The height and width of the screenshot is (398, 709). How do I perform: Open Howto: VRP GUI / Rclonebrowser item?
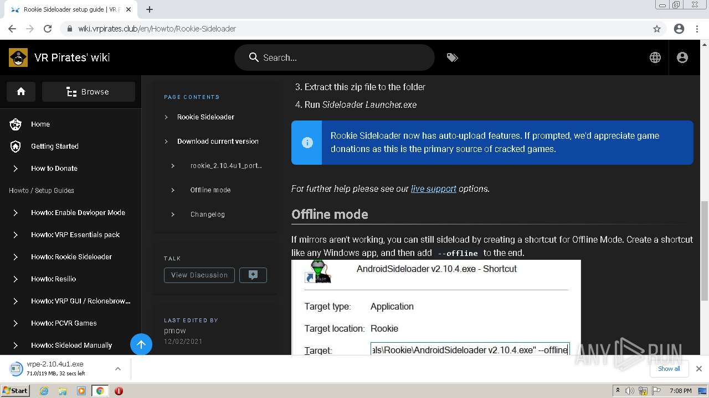click(81, 301)
